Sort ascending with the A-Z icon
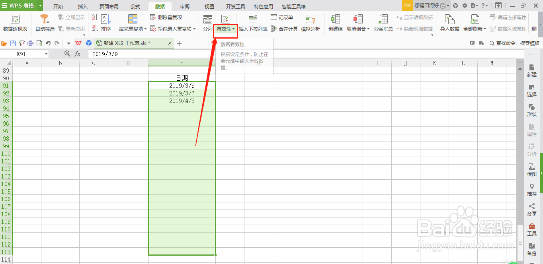The width and height of the screenshot is (543, 264). click(x=94, y=17)
